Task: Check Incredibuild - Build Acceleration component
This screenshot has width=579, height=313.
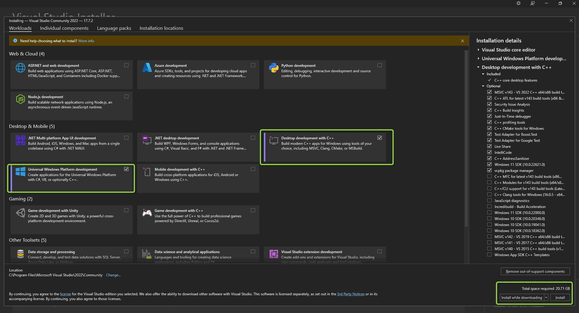Action: click(x=489, y=206)
